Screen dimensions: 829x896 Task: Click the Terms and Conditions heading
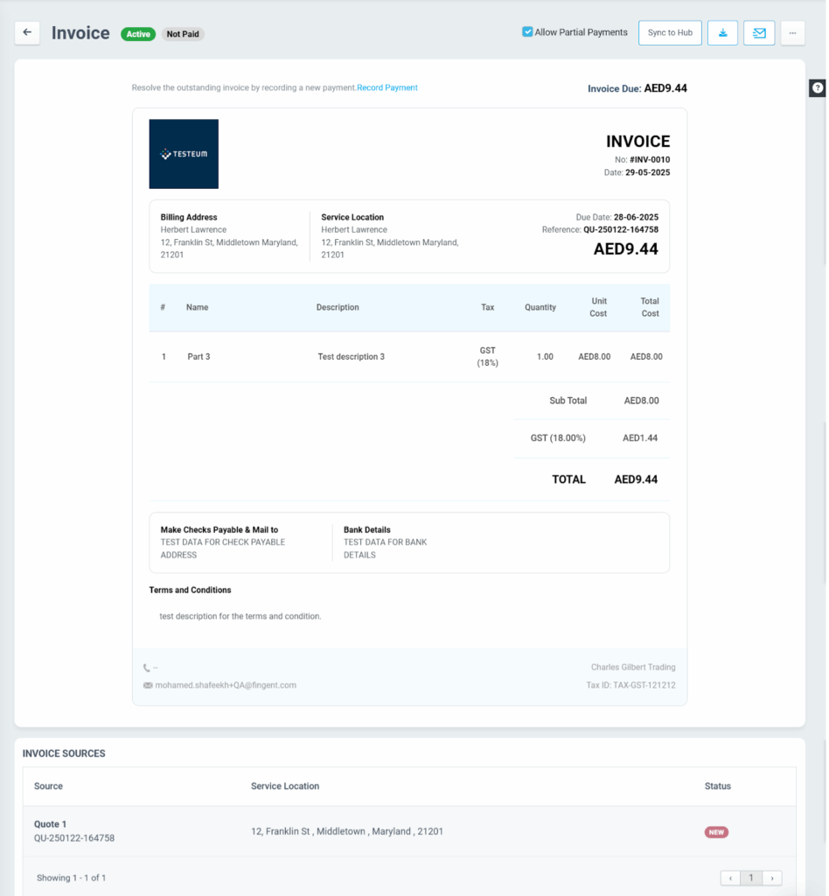(190, 590)
